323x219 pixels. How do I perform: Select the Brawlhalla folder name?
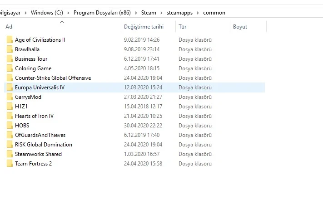pyautogui.click(x=27, y=49)
